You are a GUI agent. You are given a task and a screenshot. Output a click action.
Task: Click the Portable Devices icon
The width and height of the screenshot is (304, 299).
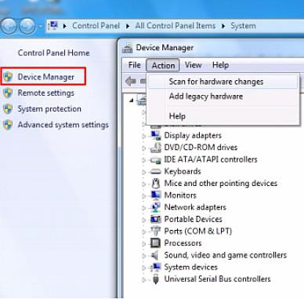tap(156, 219)
